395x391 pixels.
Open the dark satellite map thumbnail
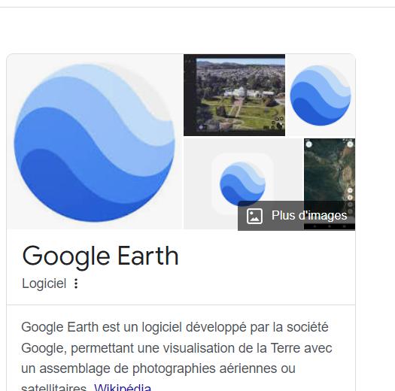330,183
